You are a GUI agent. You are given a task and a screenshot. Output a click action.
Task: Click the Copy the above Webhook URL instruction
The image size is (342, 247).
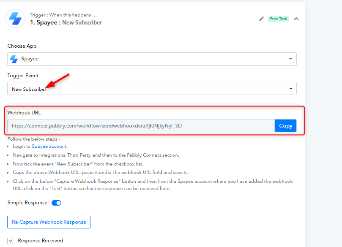(100, 172)
